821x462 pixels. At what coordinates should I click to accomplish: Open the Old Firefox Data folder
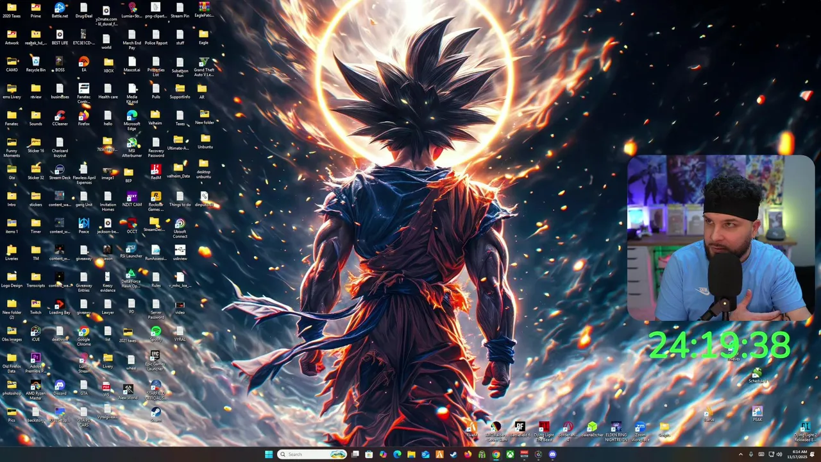pos(12,363)
